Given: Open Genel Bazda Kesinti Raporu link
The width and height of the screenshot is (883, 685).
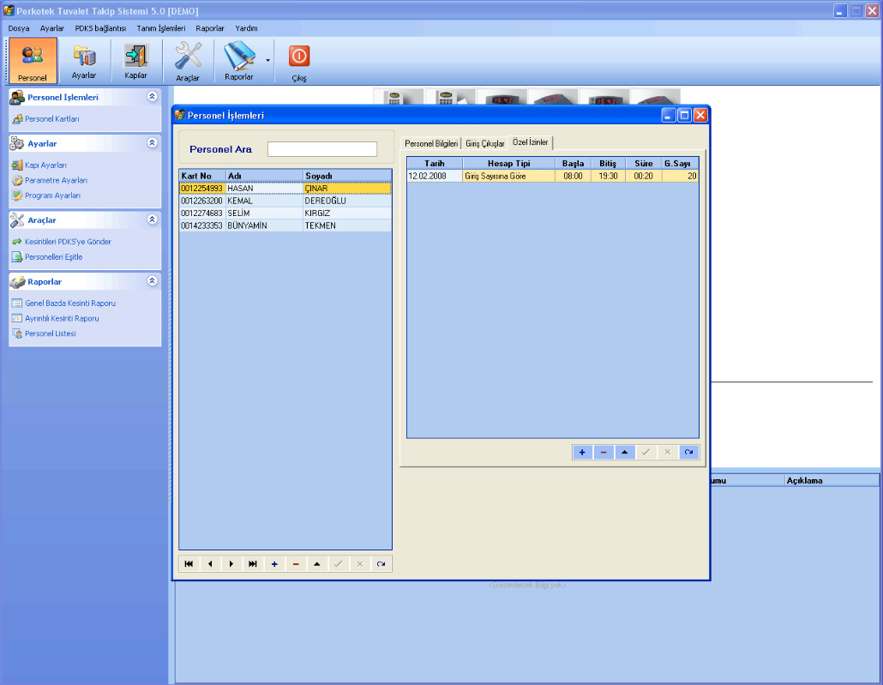Looking at the screenshot, I should [69, 303].
